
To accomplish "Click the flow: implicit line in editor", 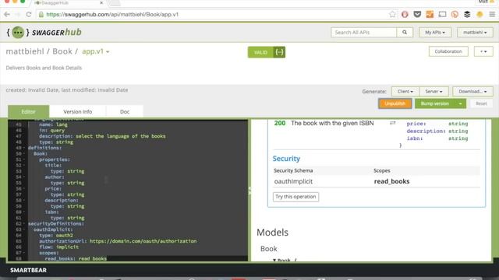I will click(x=59, y=247).
